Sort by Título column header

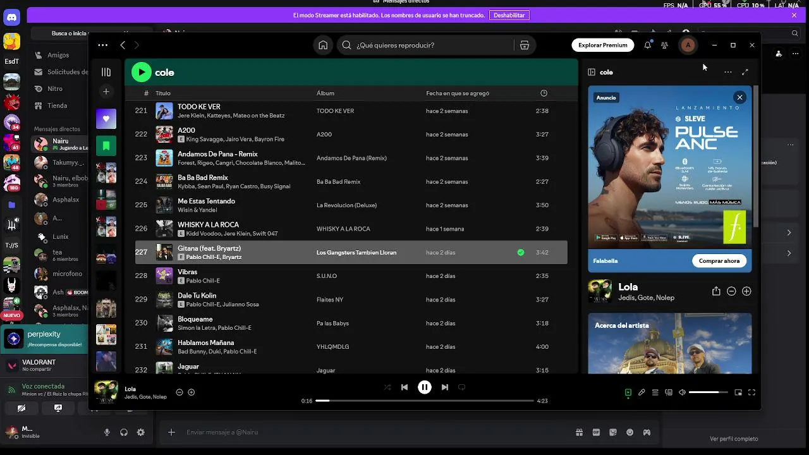click(163, 93)
